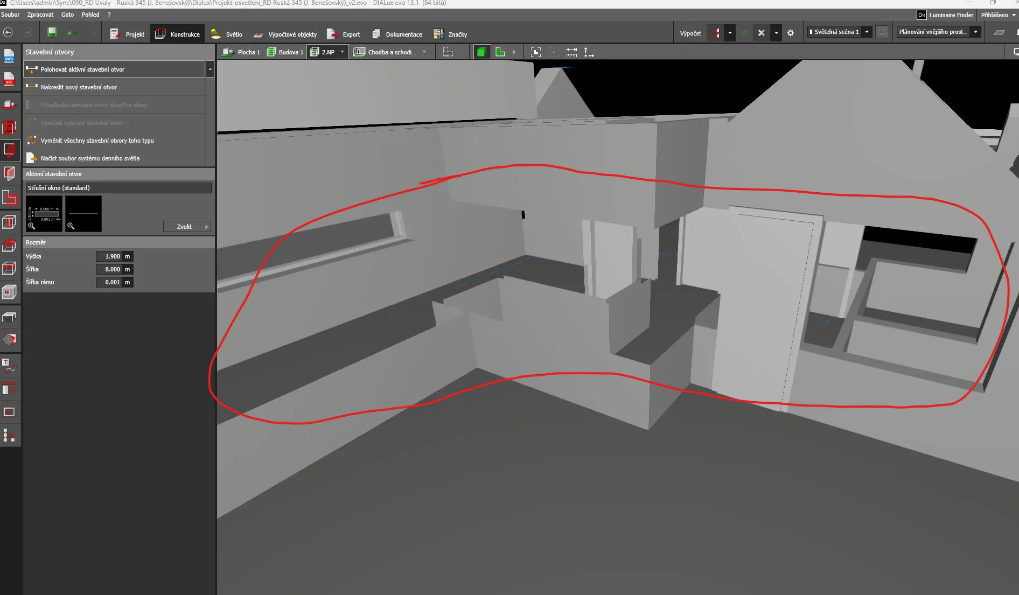Select the ceiling tool icon in sidebar
The width and height of the screenshot is (1019, 595).
coord(9,268)
